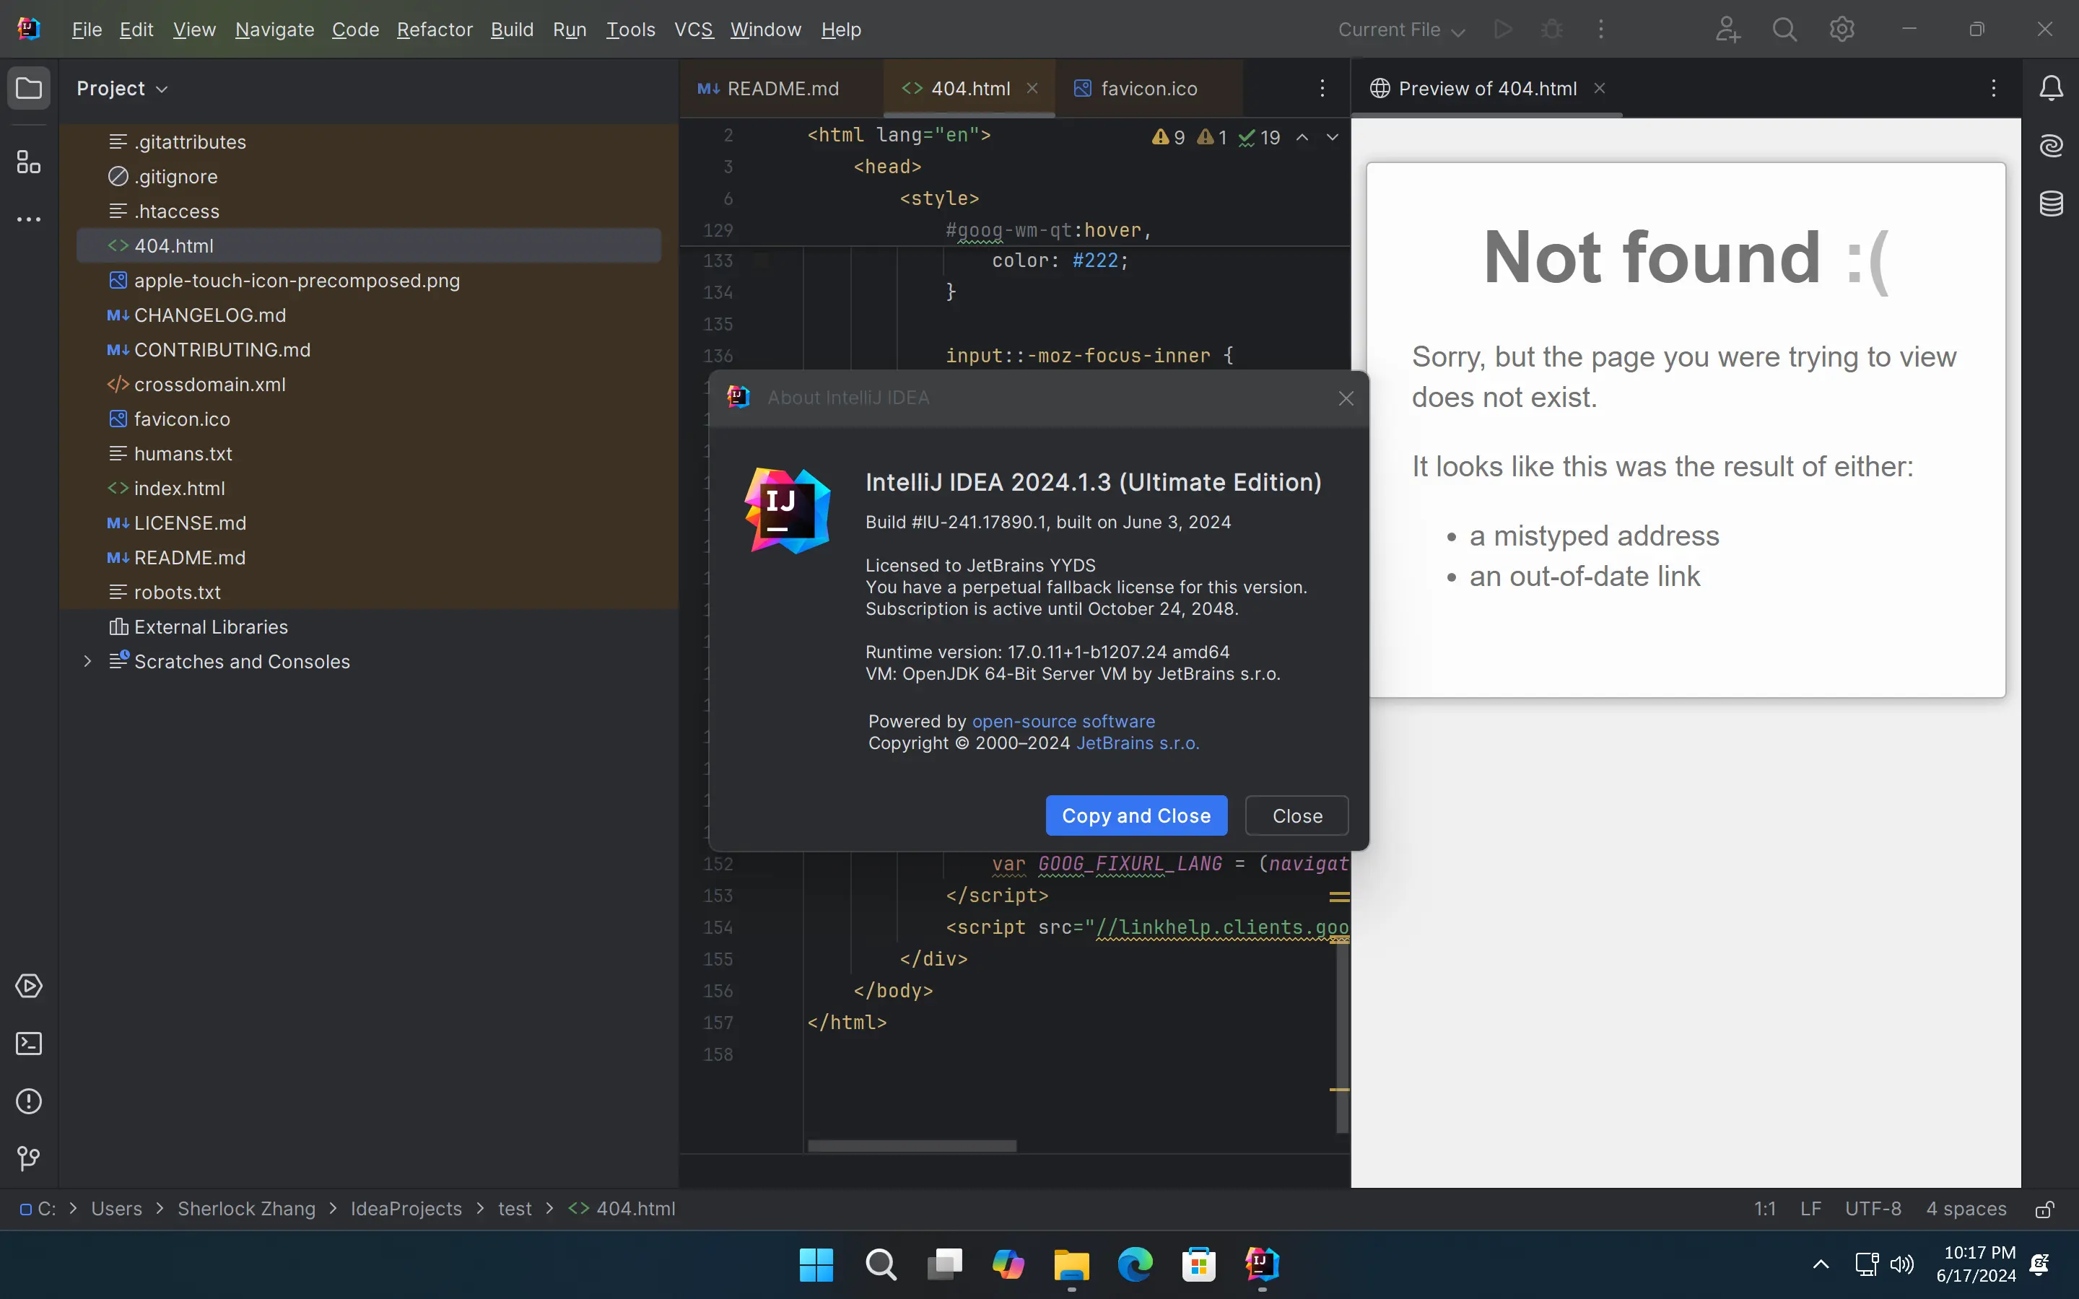This screenshot has height=1299, width=2079.
Task: Open the open-source software link
Action: point(1063,722)
